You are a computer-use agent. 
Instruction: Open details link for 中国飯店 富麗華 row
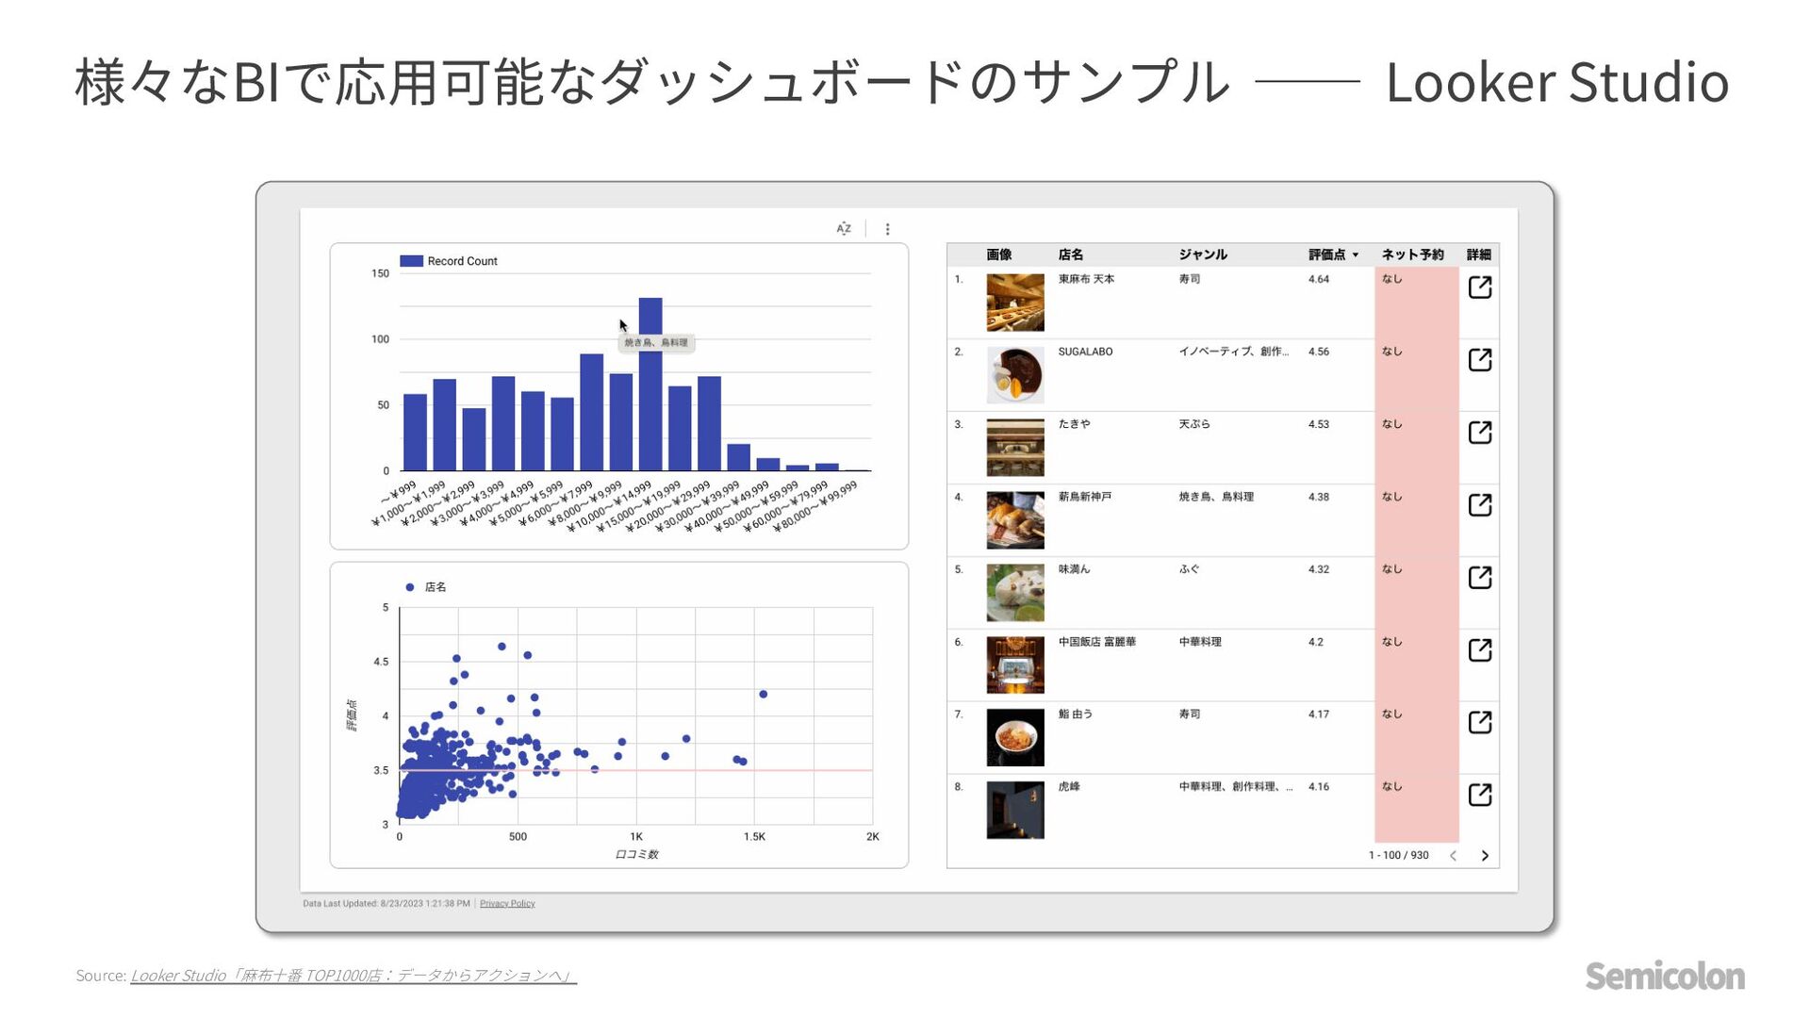pyautogui.click(x=1479, y=650)
